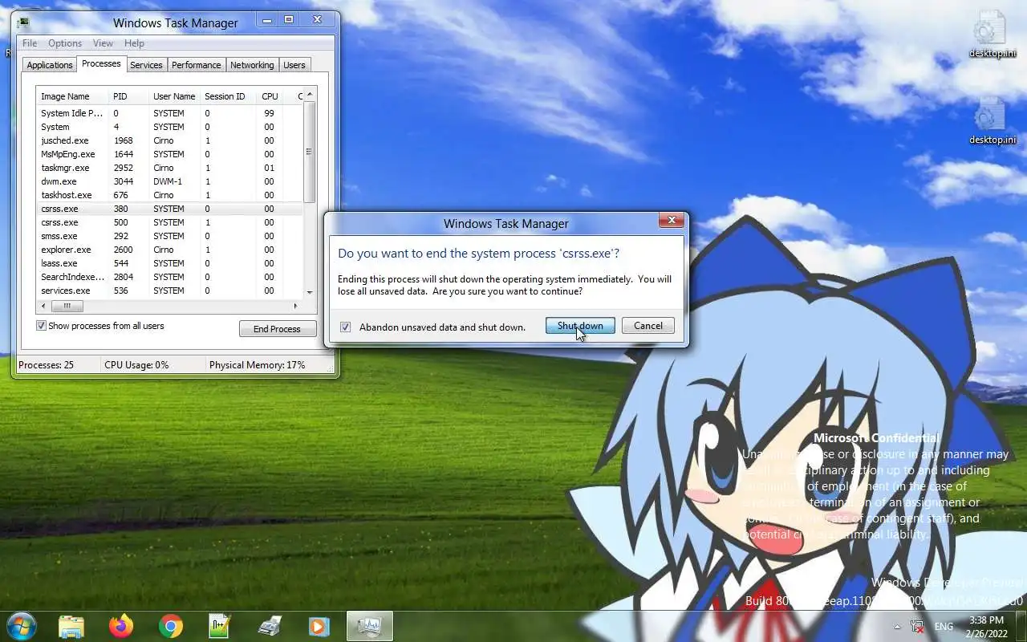Uncheck Abandon unsaved data and shut down
This screenshot has height=642, width=1027.
346,327
